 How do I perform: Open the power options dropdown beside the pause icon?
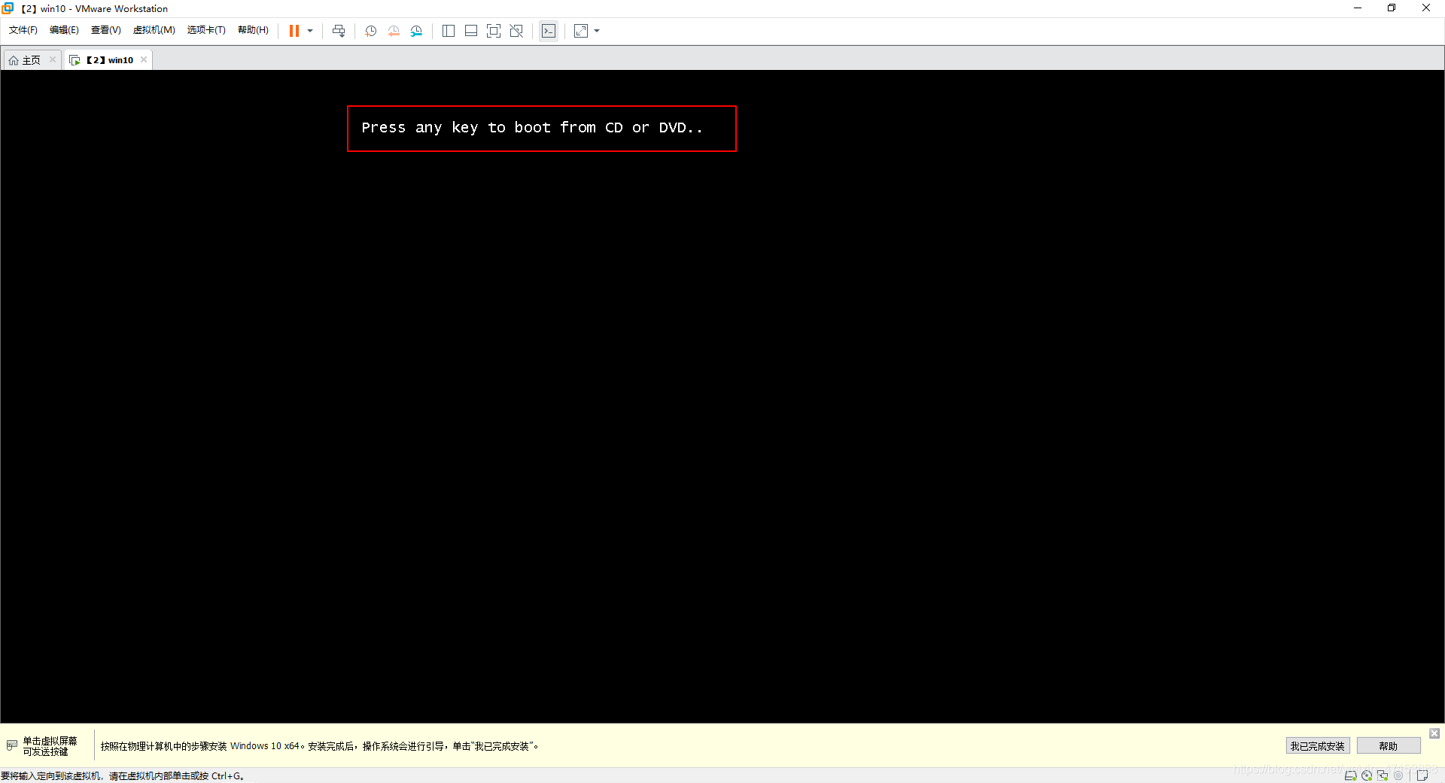tap(310, 31)
